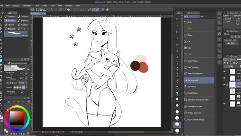This screenshot has width=241, height=136.
Task: Click Cut in Quick Access panel
Action: tap(199, 42)
